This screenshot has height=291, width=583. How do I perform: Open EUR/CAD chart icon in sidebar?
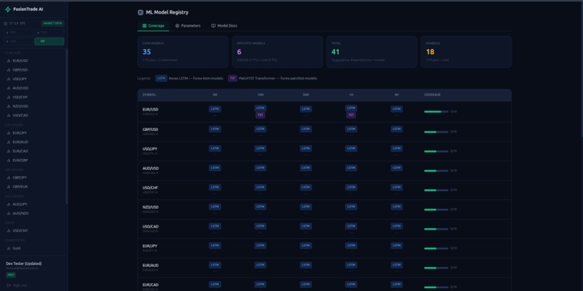pyautogui.click(x=9, y=151)
